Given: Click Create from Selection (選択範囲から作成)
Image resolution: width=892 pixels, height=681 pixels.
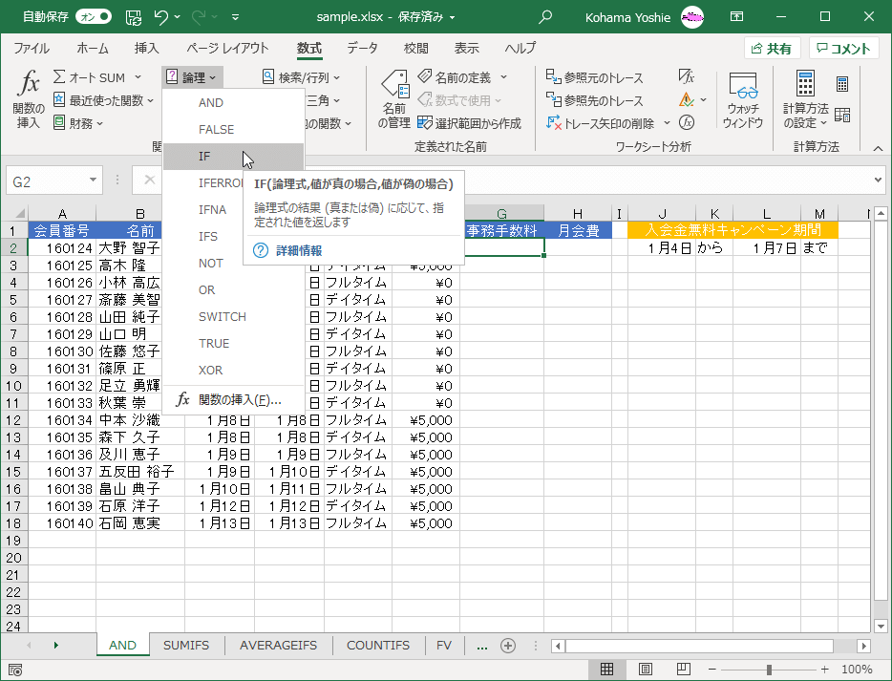Looking at the screenshot, I should tap(469, 123).
